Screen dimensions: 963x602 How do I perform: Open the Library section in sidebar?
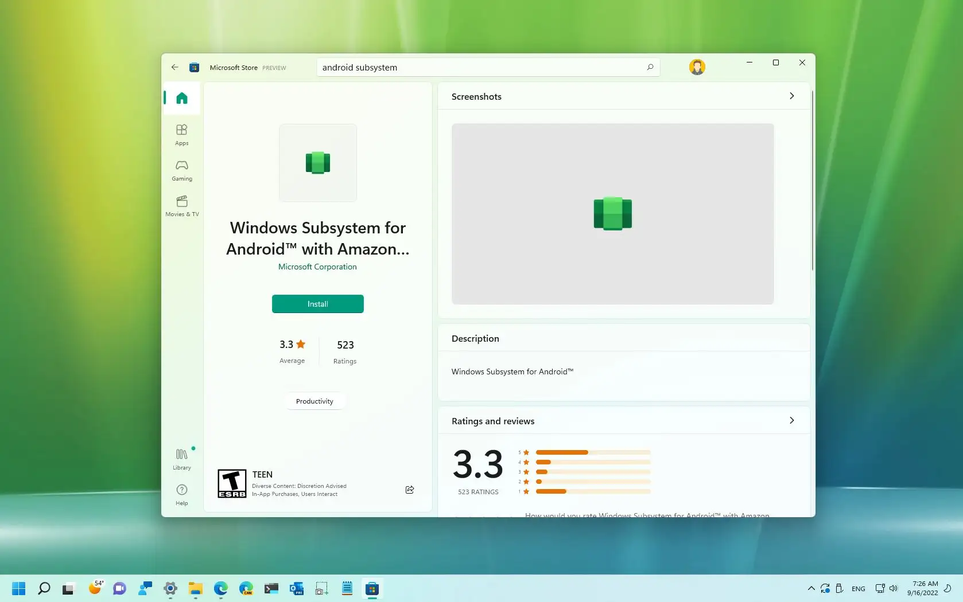point(182,459)
